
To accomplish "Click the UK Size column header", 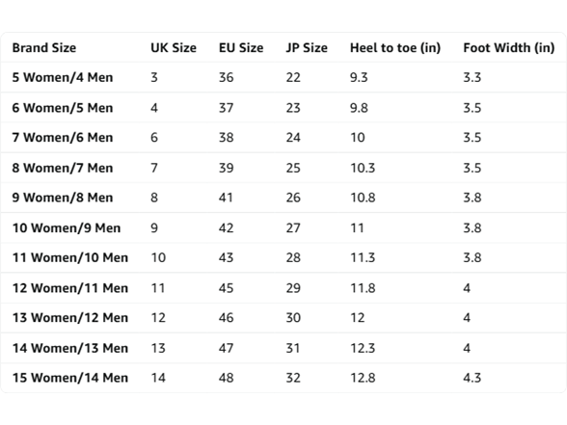I will 174,48.
